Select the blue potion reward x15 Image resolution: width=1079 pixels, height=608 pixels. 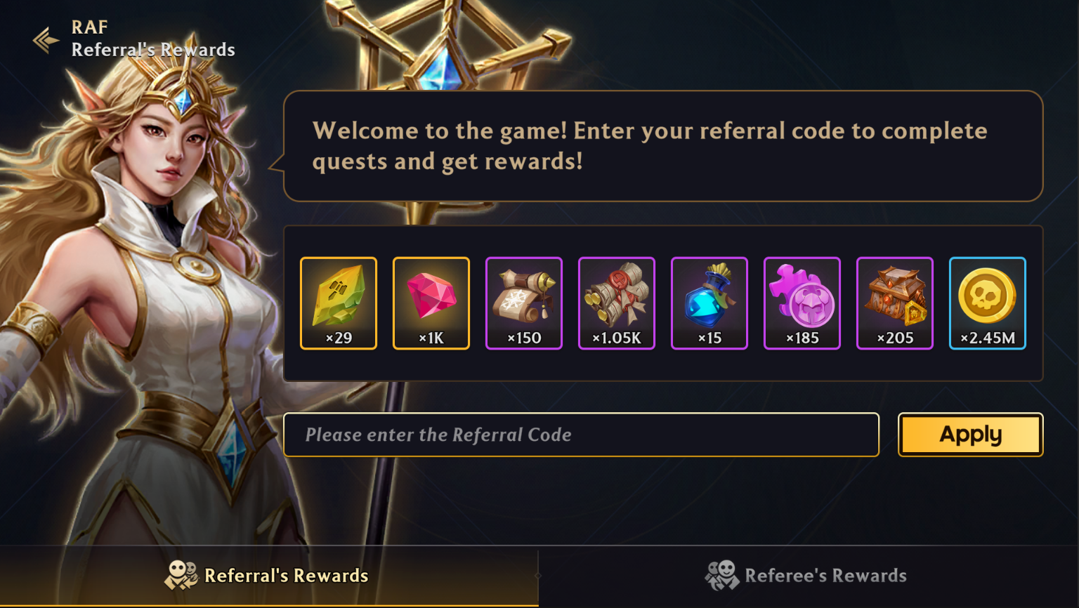point(709,303)
